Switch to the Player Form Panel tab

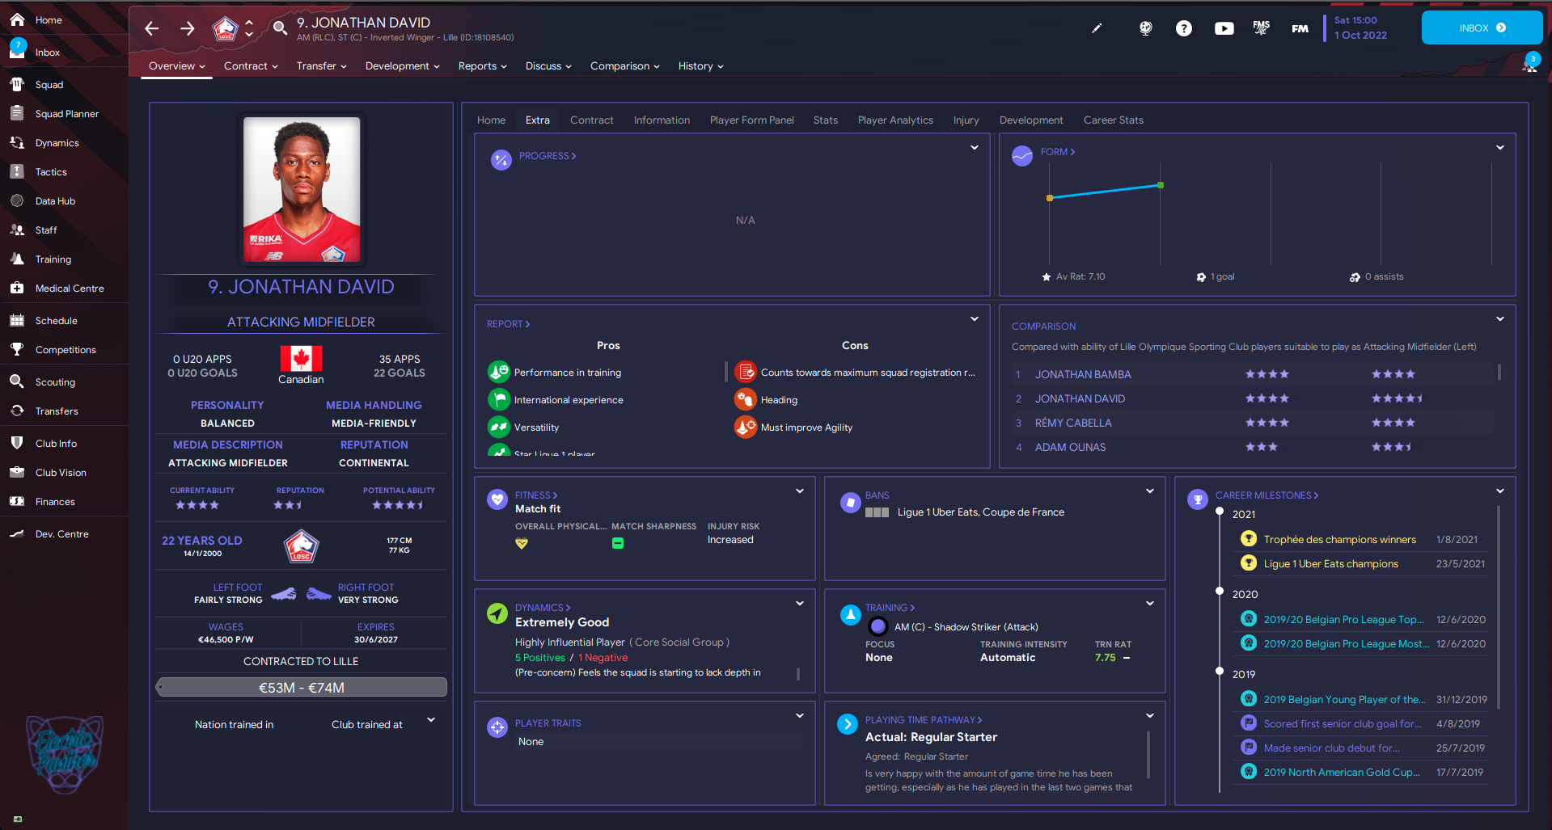tap(751, 120)
